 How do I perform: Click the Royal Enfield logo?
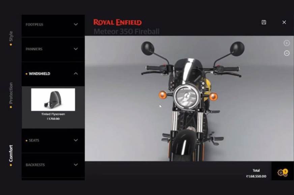[x=117, y=23]
